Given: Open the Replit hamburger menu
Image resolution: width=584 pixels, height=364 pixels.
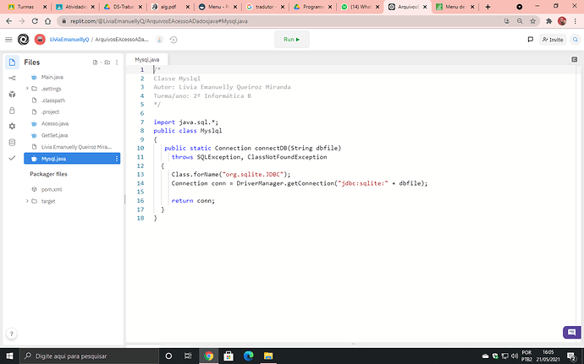Looking at the screenshot, I should 8,40.
